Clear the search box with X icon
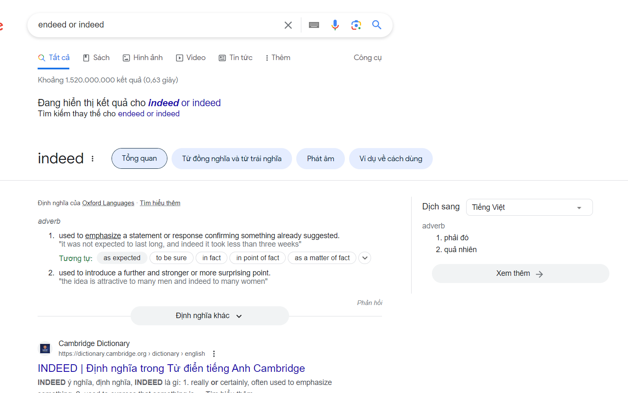 point(288,25)
